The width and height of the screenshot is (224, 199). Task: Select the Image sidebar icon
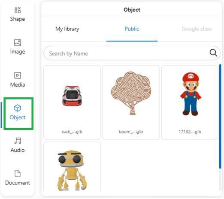tap(18, 42)
